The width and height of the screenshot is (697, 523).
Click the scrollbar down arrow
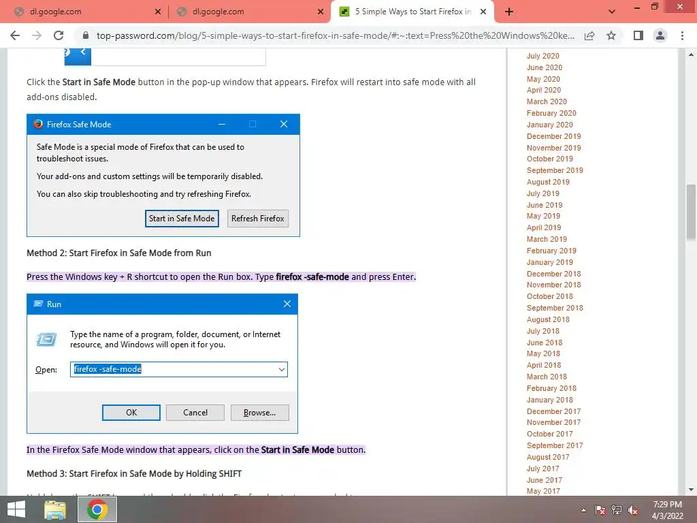pyautogui.click(x=691, y=490)
